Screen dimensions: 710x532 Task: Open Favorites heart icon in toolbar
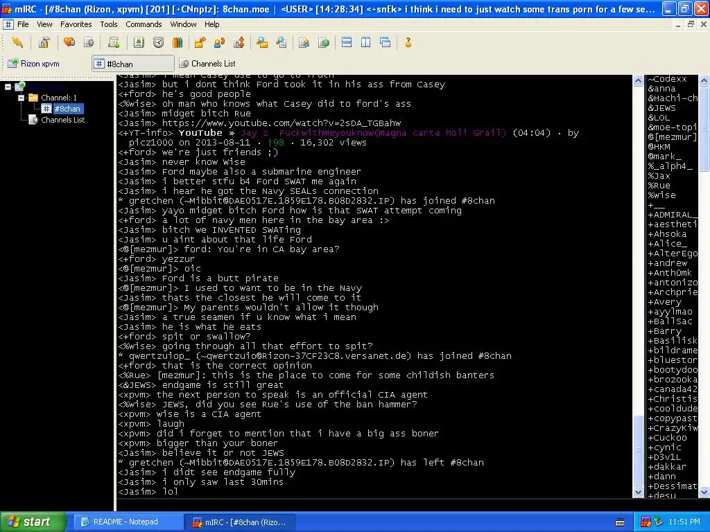pos(69,42)
